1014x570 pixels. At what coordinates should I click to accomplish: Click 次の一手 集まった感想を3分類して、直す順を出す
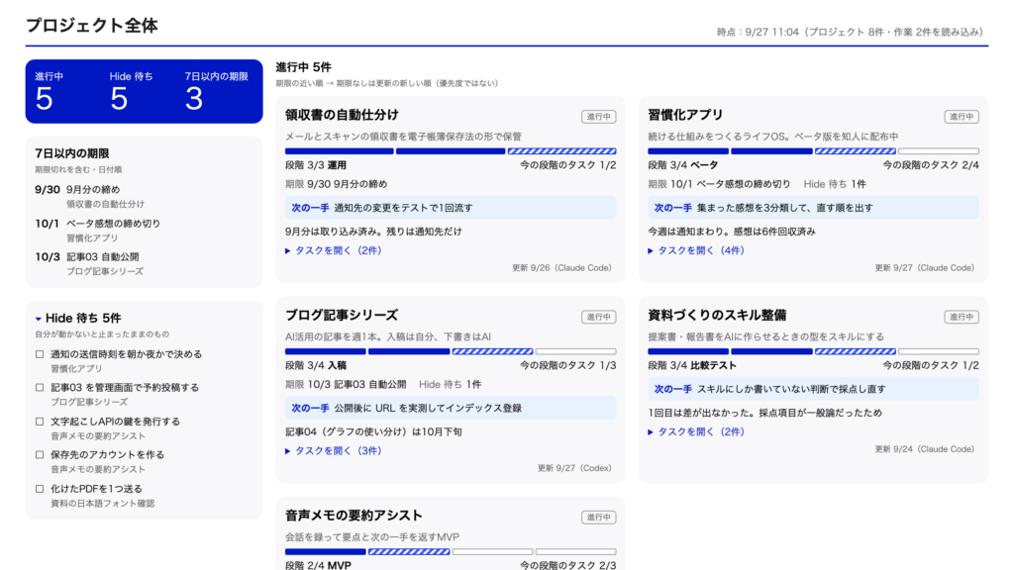pos(814,208)
